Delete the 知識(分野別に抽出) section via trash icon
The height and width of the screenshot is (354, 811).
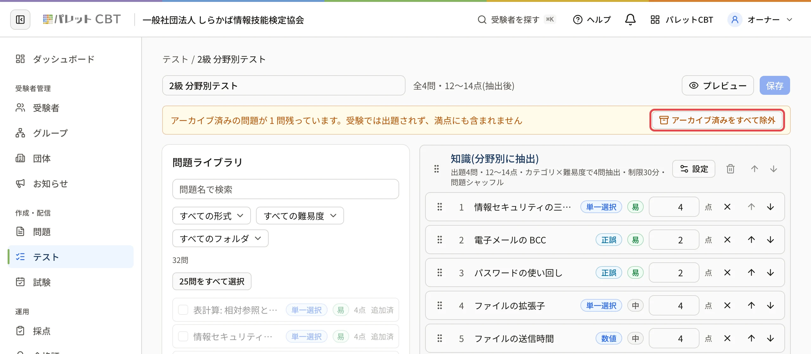coord(730,169)
